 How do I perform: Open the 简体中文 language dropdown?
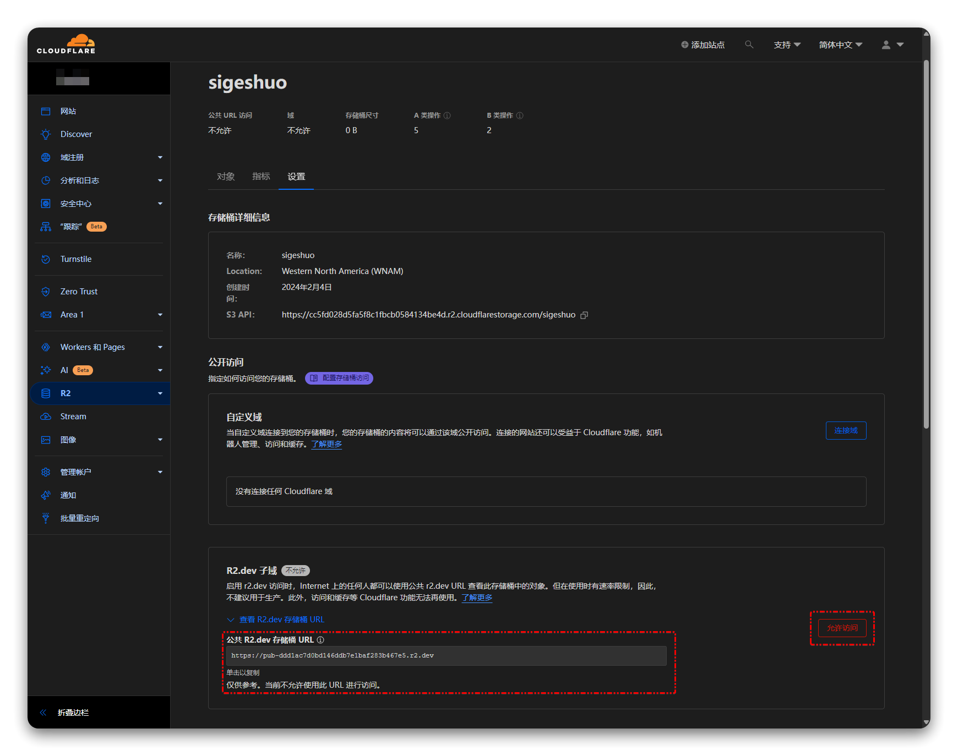(840, 45)
